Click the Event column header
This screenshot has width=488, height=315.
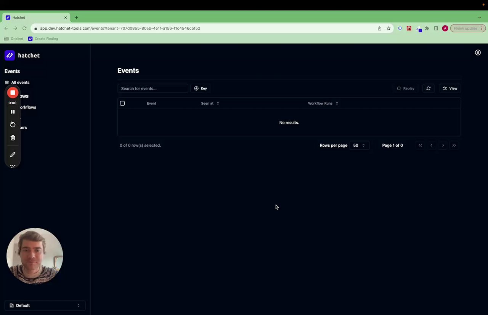pos(151,103)
